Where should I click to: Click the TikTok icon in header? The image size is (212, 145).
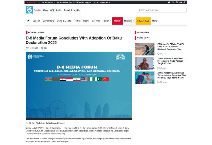[x=184, y=2]
